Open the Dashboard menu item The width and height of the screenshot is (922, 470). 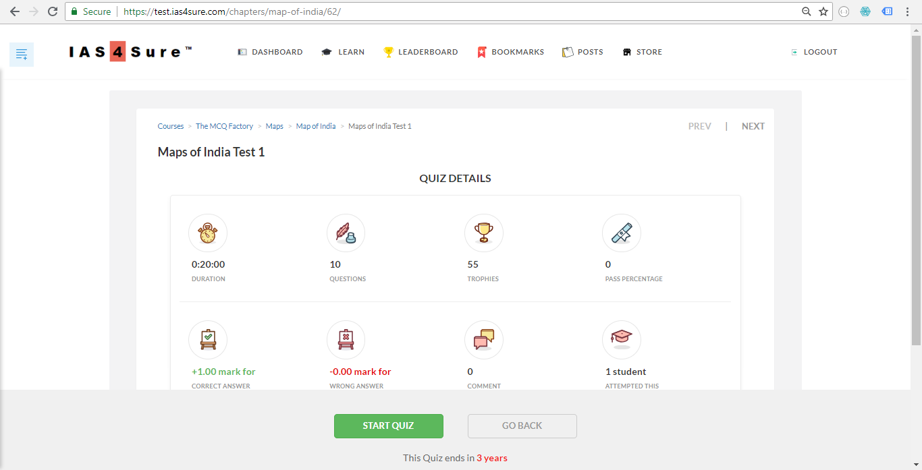tap(270, 52)
